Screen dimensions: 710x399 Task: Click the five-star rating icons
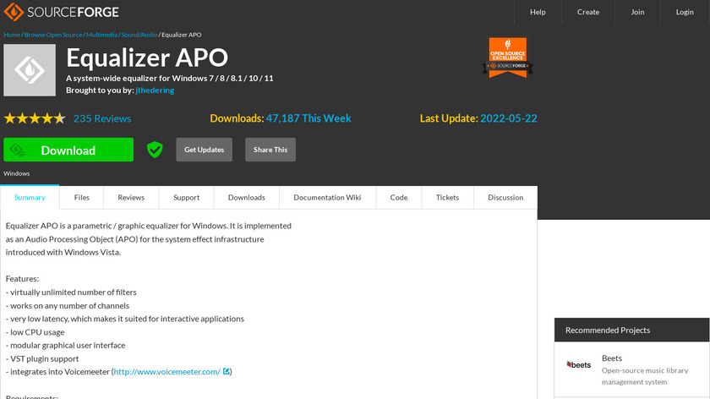(35, 118)
